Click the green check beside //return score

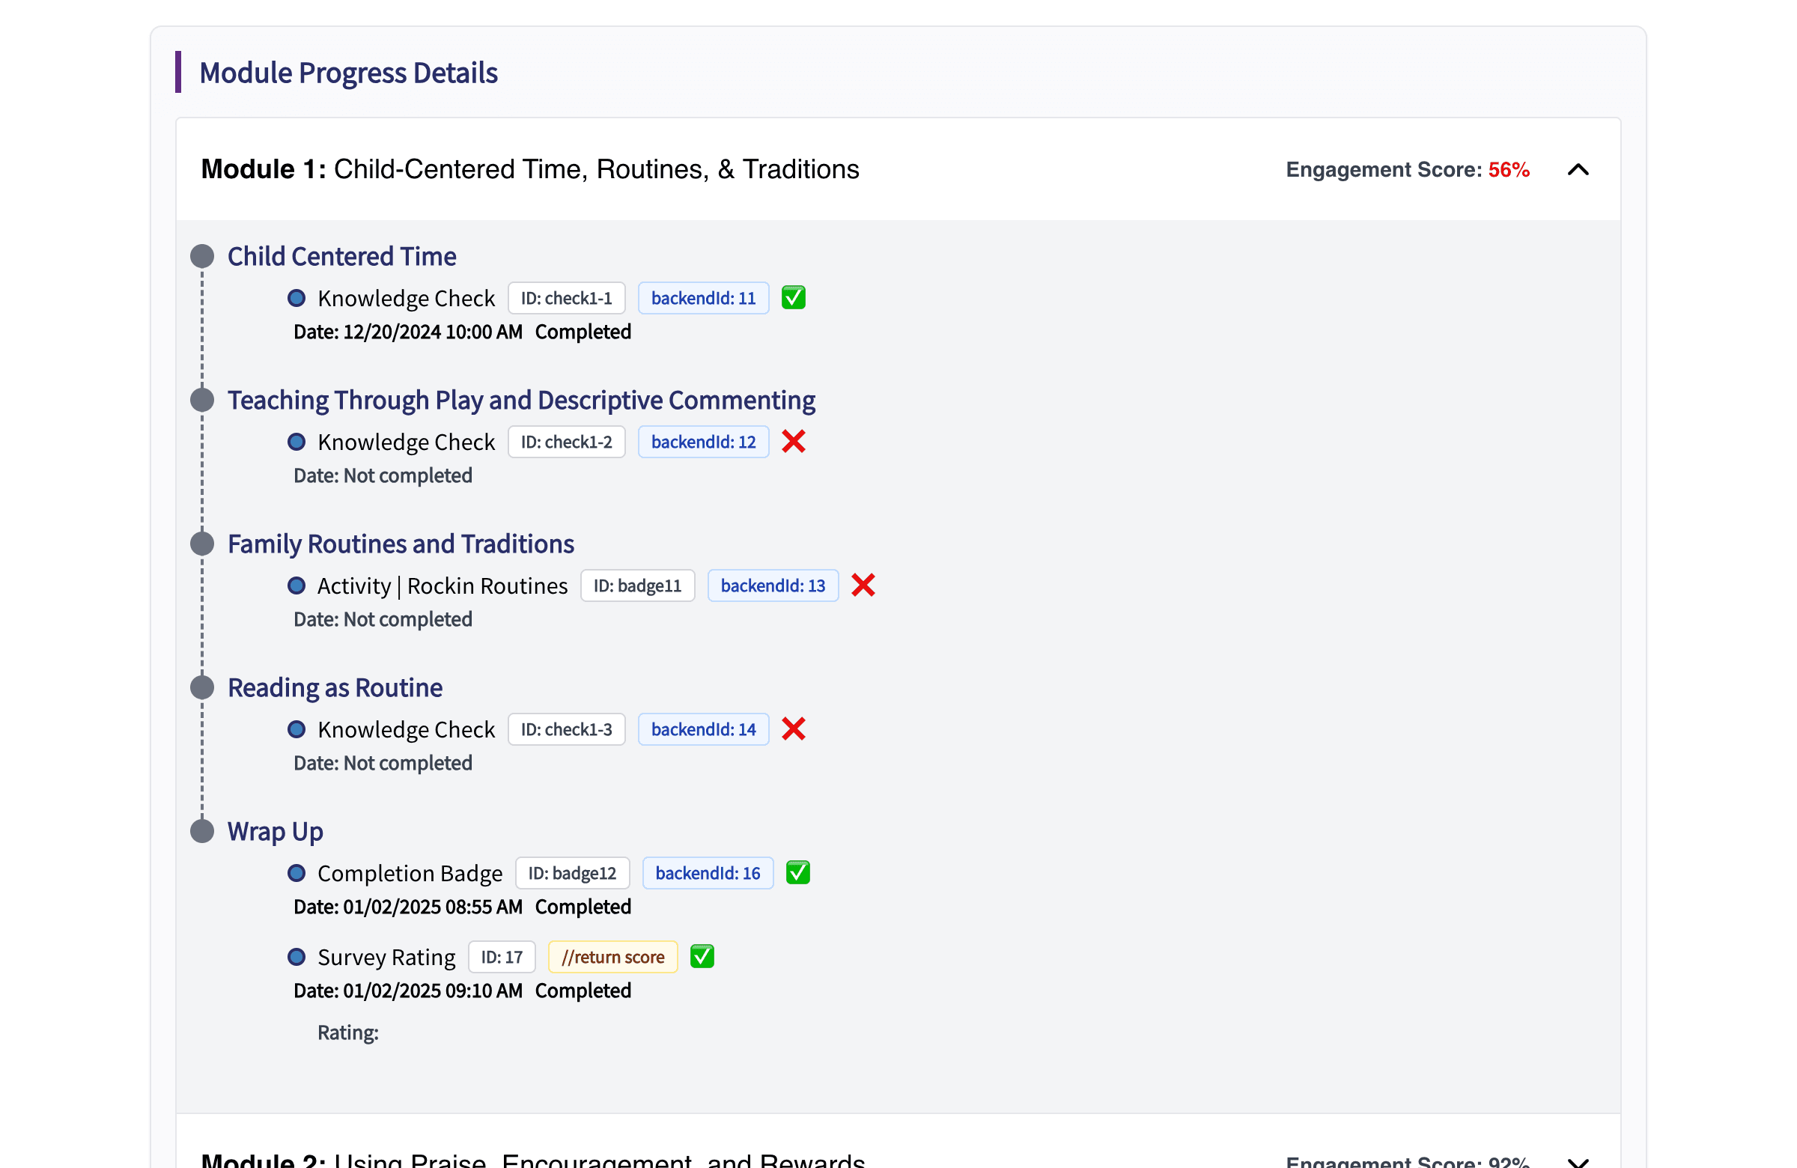pos(702,956)
